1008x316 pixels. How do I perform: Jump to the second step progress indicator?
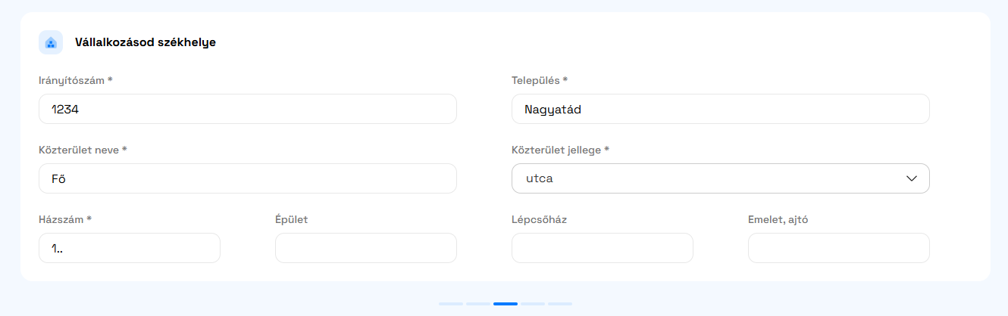(477, 304)
